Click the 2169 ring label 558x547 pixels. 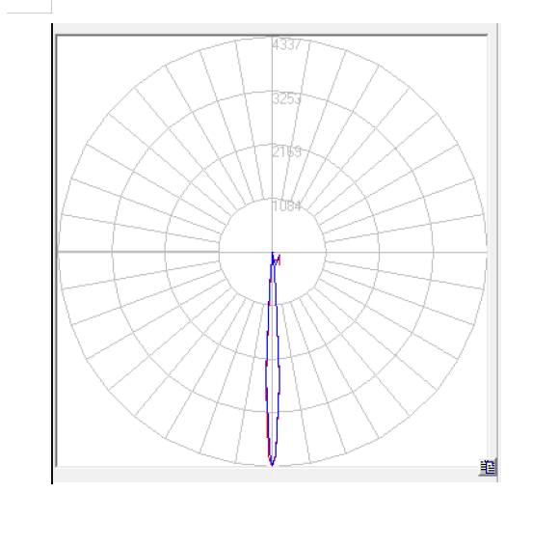pyautogui.click(x=287, y=152)
